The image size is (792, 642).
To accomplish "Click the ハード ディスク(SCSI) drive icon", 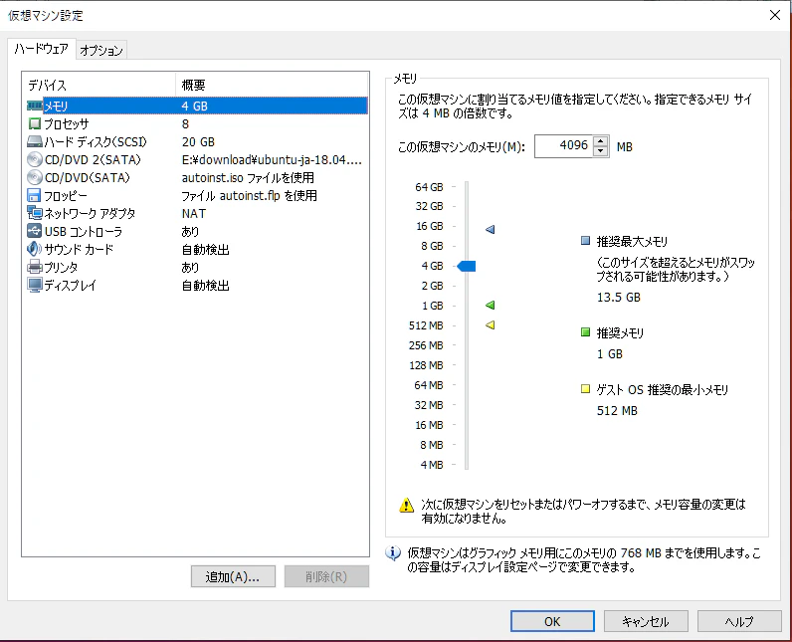I will tap(35, 142).
